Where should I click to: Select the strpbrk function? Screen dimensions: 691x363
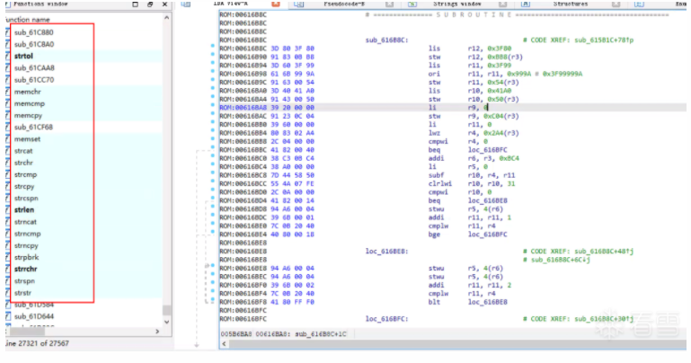[26, 257]
